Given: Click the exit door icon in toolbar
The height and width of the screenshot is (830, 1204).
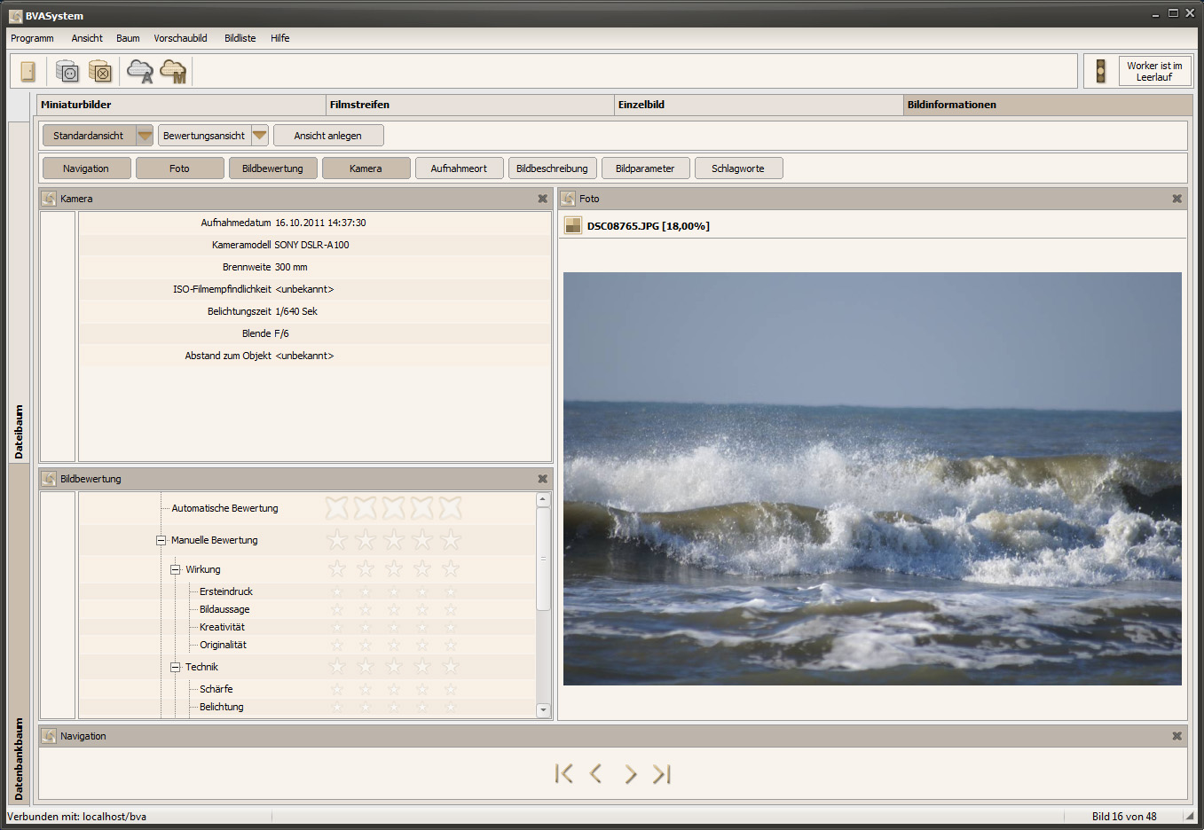Looking at the screenshot, I should tap(28, 71).
